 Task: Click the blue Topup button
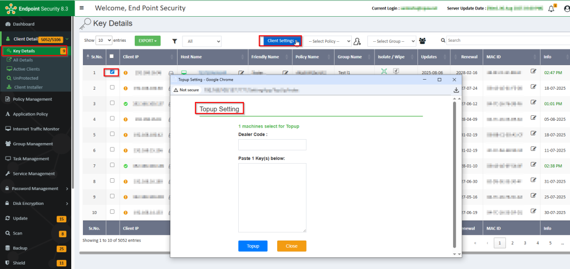point(253,246)
